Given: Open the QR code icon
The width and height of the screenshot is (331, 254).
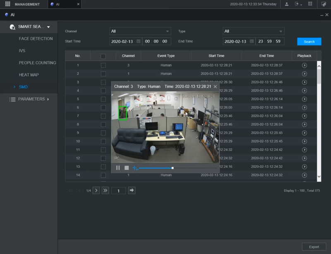Looking at the screenshot, I should (310, 4).
